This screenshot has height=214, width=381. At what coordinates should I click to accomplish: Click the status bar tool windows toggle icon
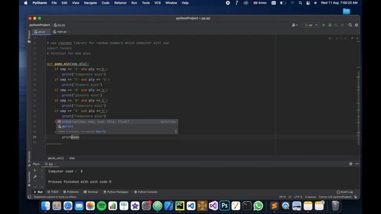point(29,197)
